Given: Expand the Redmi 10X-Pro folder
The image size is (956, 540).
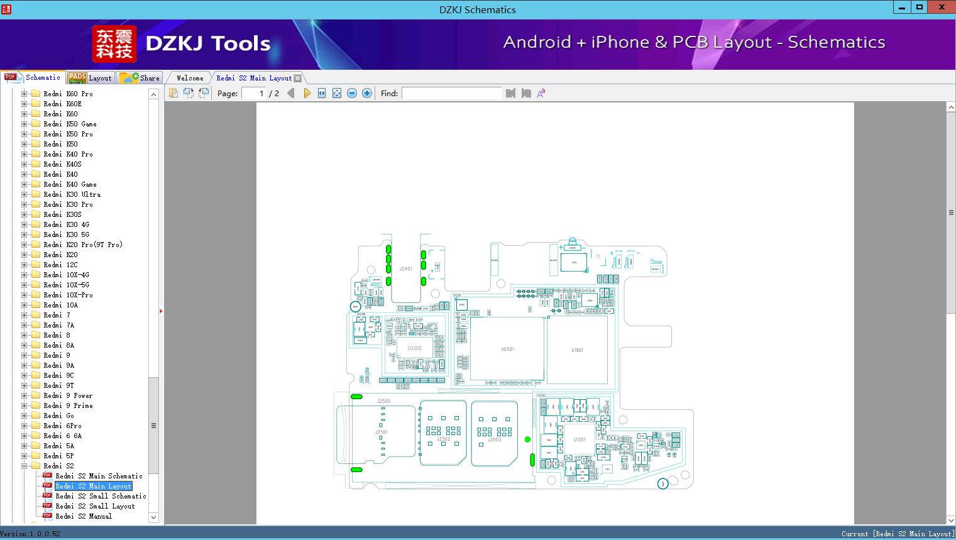Looking at the screenshot, I should coord(25,295).
